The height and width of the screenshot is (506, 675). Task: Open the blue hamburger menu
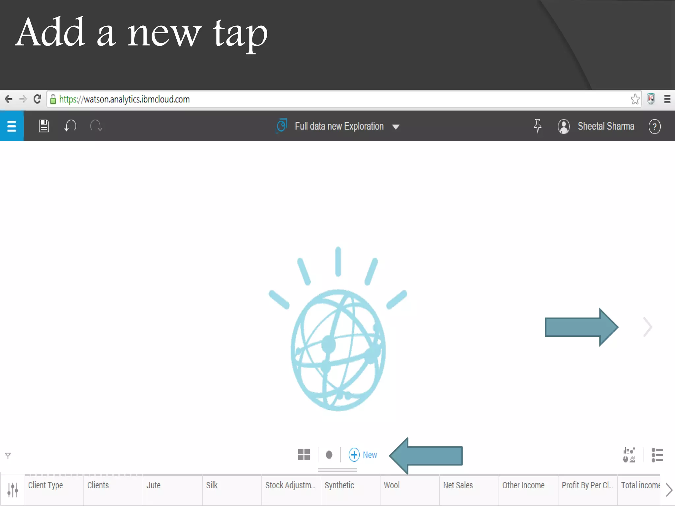[x=12, y=126]
